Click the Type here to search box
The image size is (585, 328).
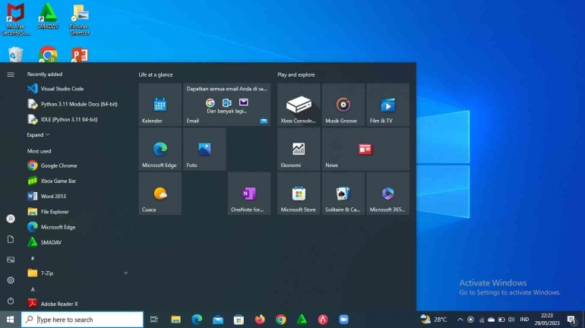click(x=82, y=320)
